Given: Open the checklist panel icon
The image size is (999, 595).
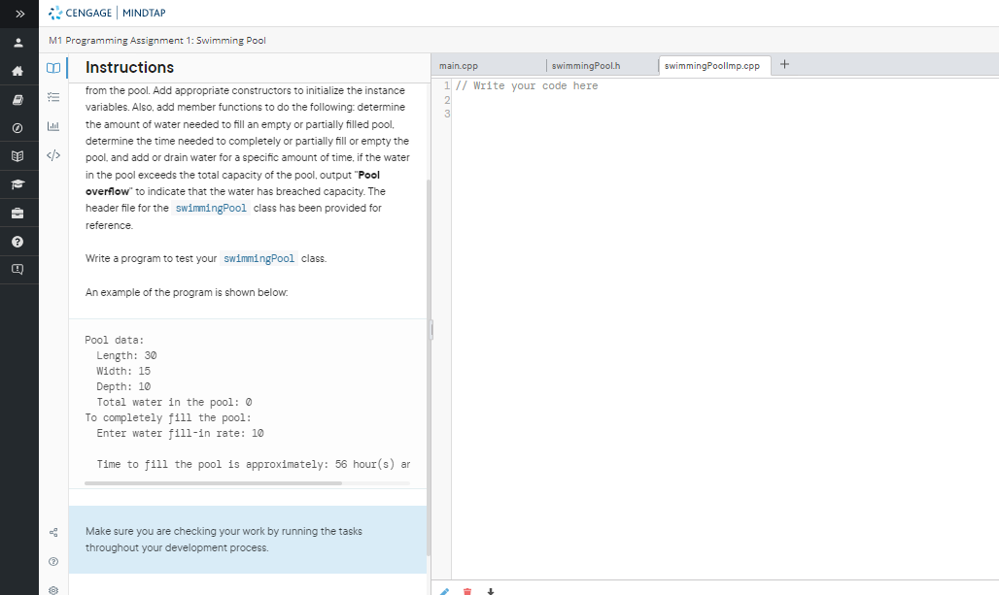Looking at the screenshot, I should tap(53, 97).
